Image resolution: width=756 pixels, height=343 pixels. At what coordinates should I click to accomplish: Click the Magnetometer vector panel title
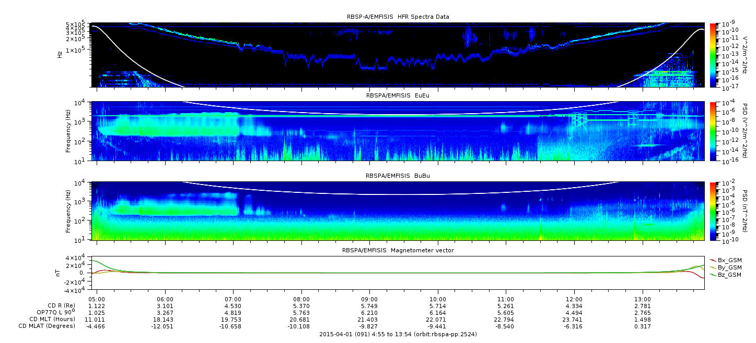398,250
